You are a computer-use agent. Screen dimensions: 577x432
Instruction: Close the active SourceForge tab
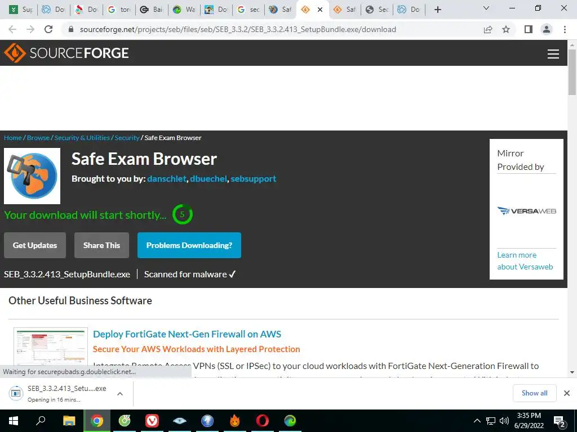(320, 10)
